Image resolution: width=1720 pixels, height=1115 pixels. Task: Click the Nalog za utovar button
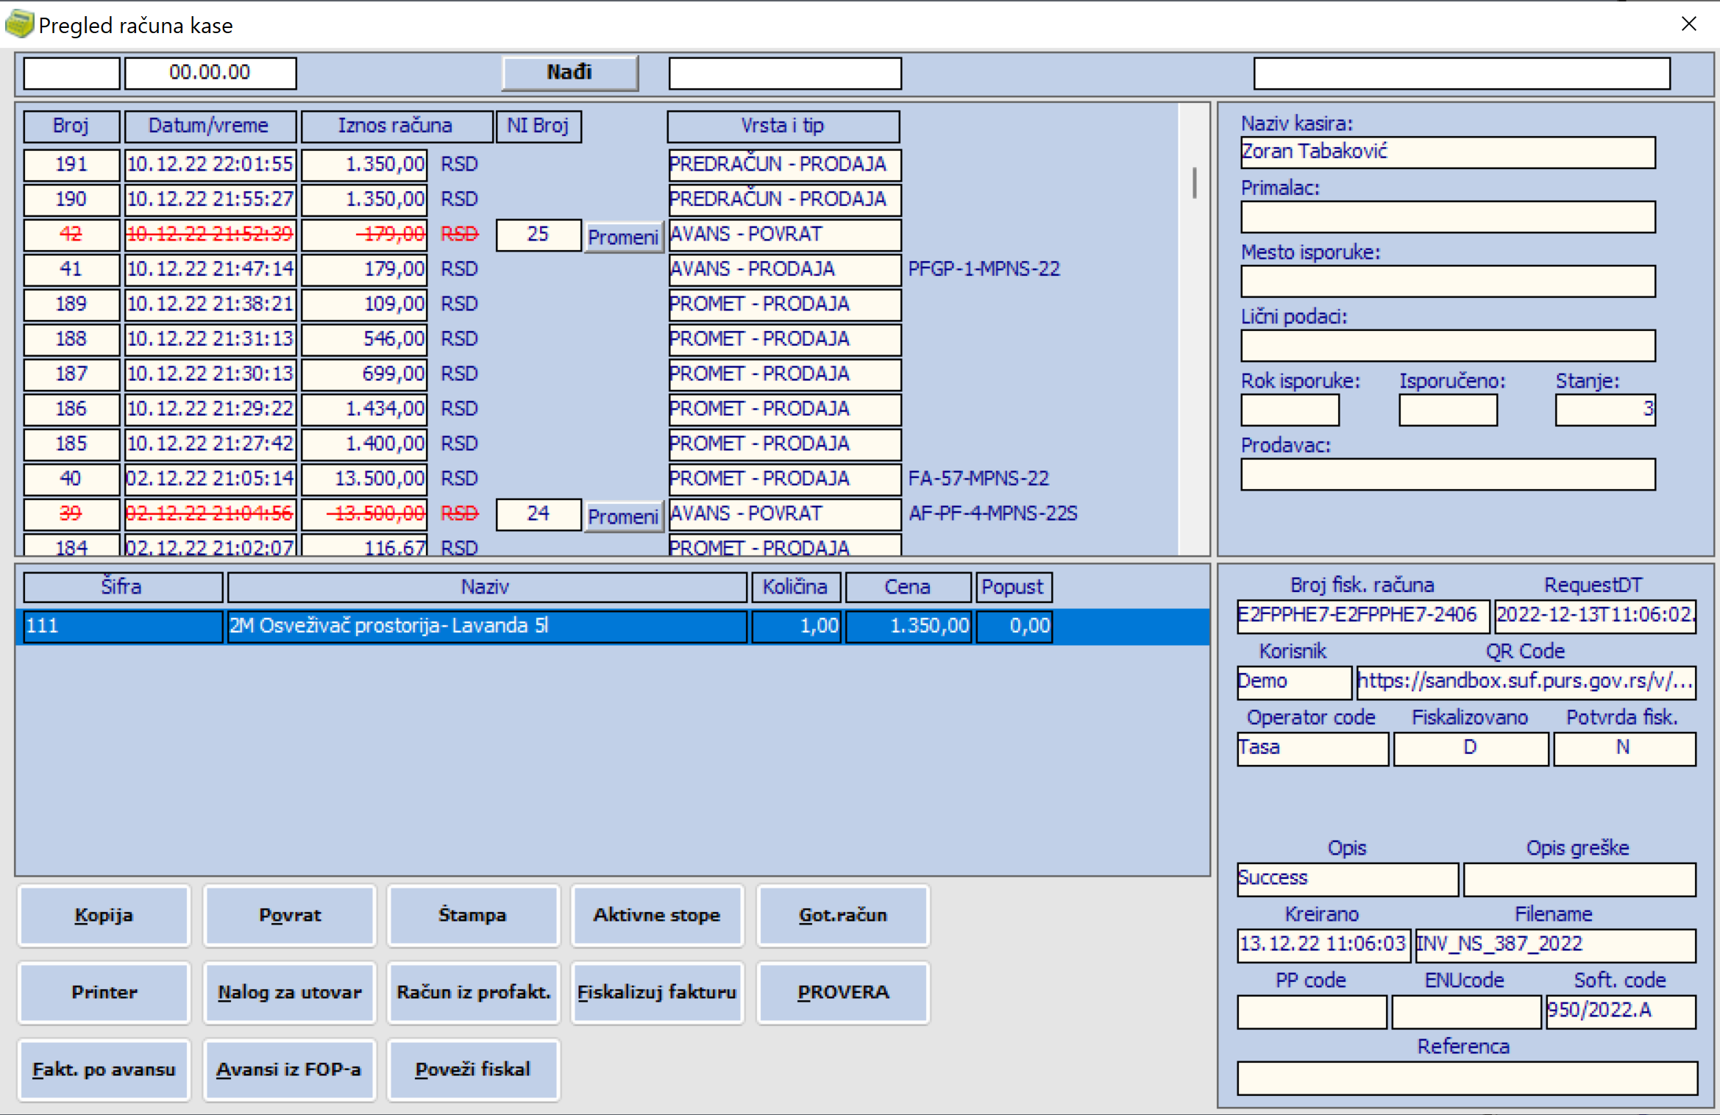[x=290, y=992]
